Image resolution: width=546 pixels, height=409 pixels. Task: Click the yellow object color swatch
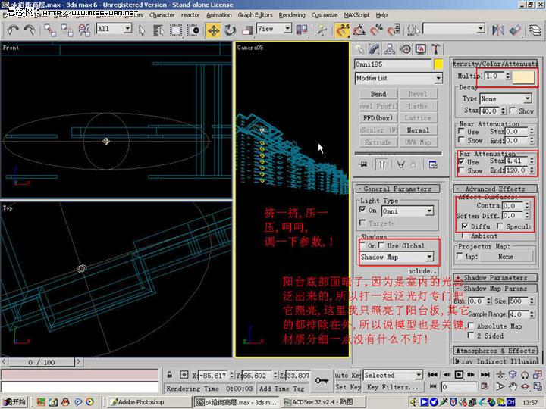(x=438, y=64)
